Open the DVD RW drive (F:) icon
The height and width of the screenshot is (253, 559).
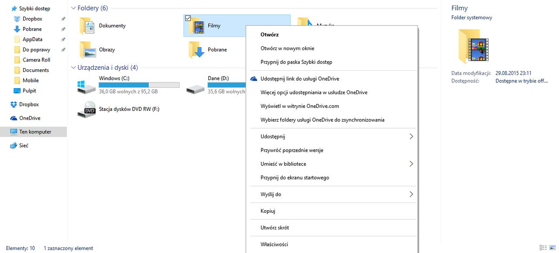pyautogui.click(x=86, y=109)
